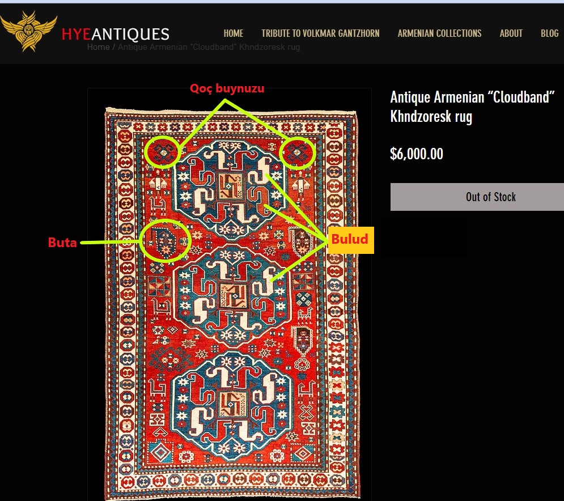564x501 pixels.
Task: Open the HOME menu item
Action: point(234,33)
